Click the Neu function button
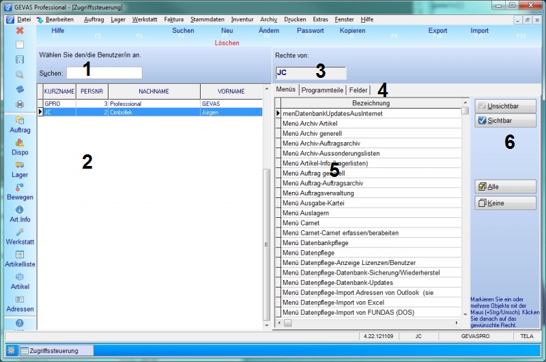Viewport: 546px width, 362px height. coord(227,31)
